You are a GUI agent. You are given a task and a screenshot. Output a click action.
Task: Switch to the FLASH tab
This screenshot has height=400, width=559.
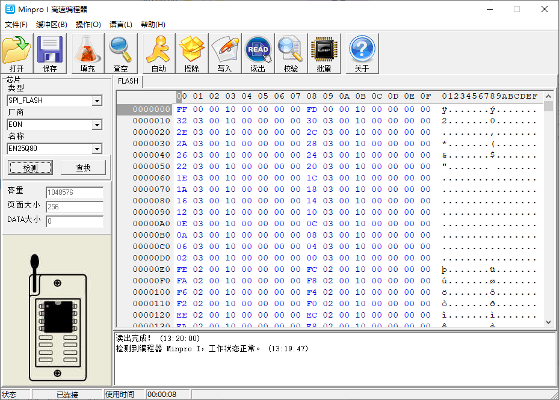coord(128,81)
